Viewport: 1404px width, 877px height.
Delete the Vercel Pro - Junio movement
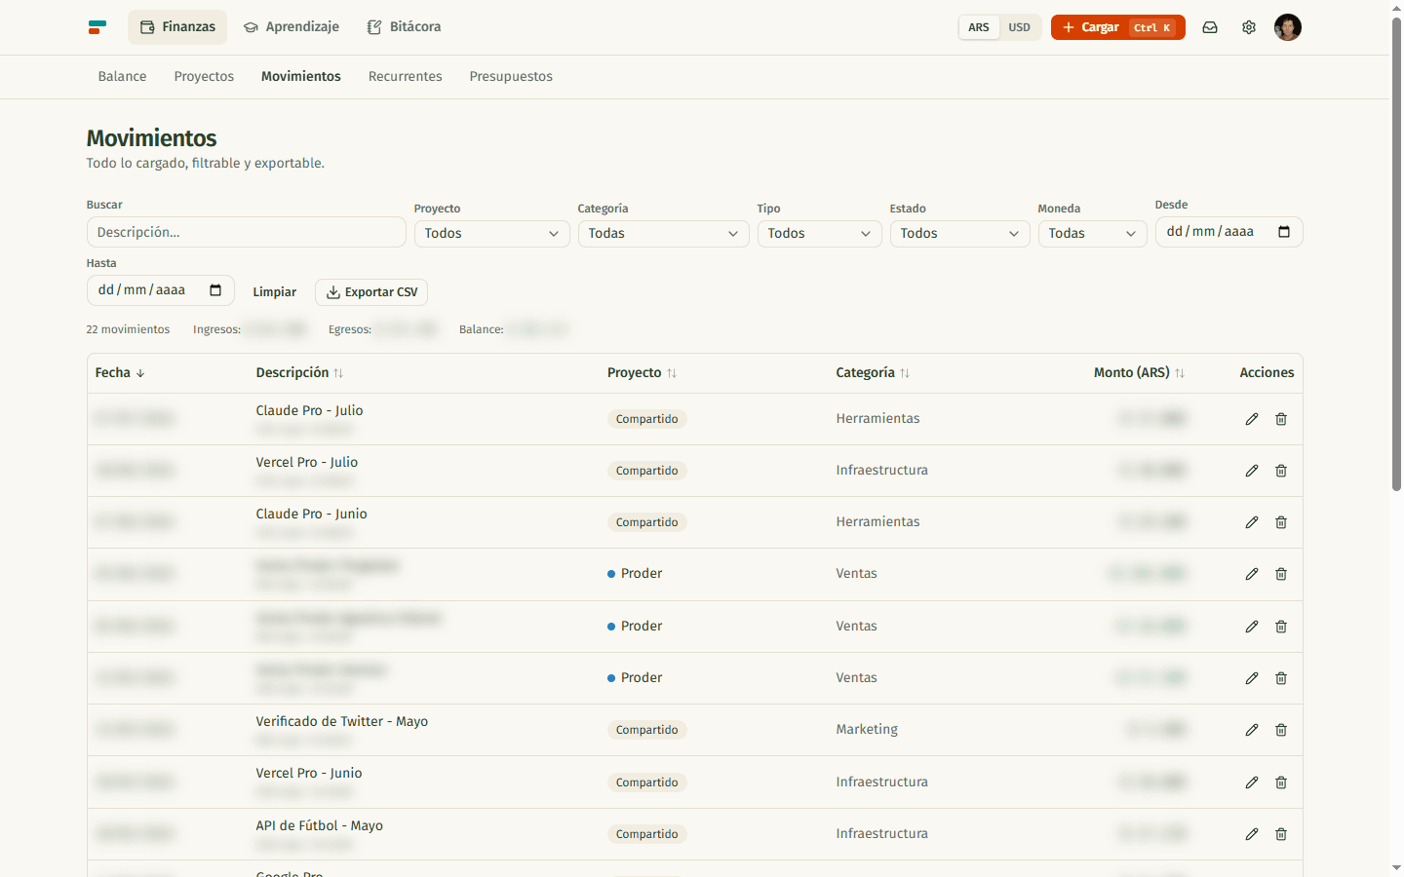(1281, 782)
